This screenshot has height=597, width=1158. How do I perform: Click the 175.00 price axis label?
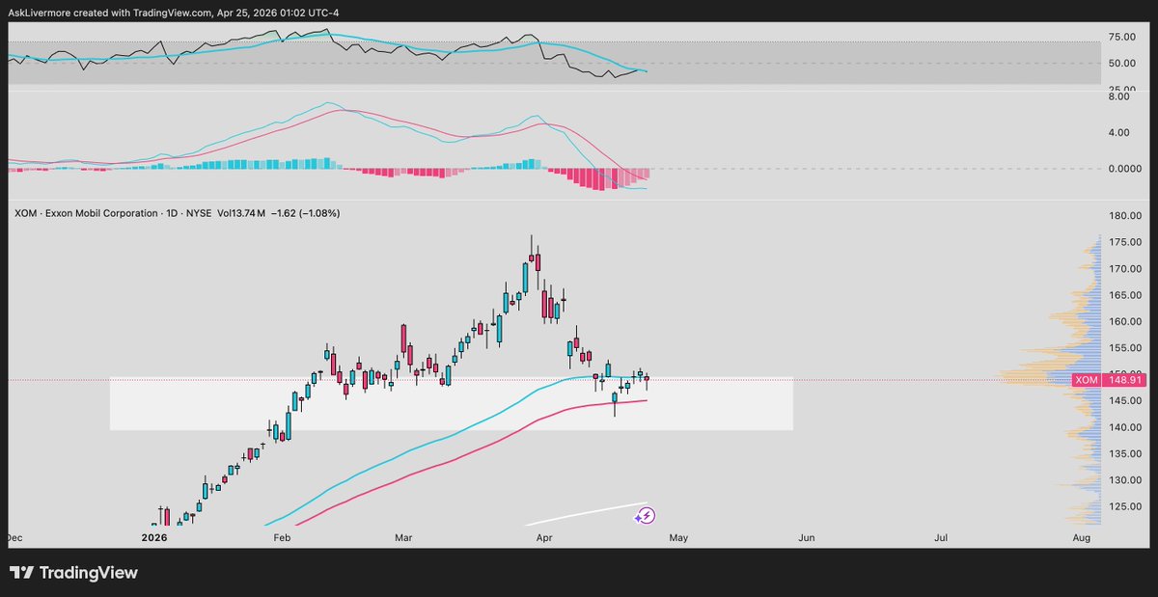pyautogui.click(x=1125, y=243)
